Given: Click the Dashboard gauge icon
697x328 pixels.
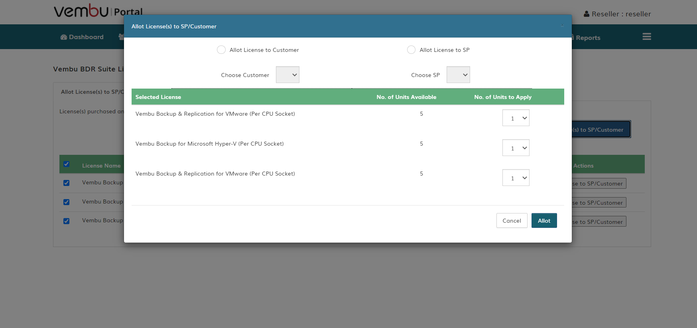Looking at the screenshot, I should (63, 37).
